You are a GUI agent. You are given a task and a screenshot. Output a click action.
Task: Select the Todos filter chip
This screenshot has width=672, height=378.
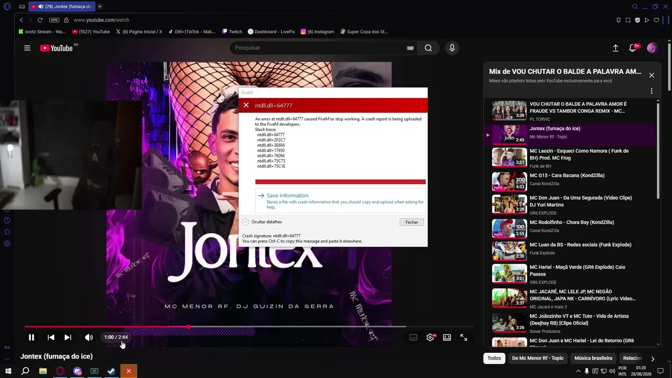pyautogui.click(x=494, y=358)
